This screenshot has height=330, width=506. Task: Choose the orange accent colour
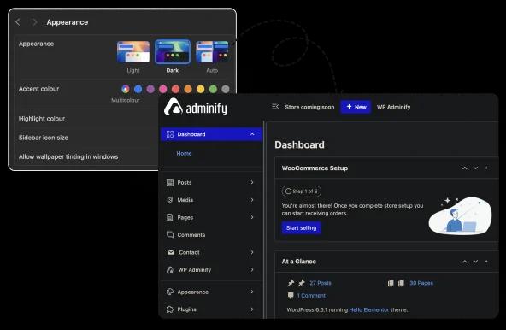[188, 89]
